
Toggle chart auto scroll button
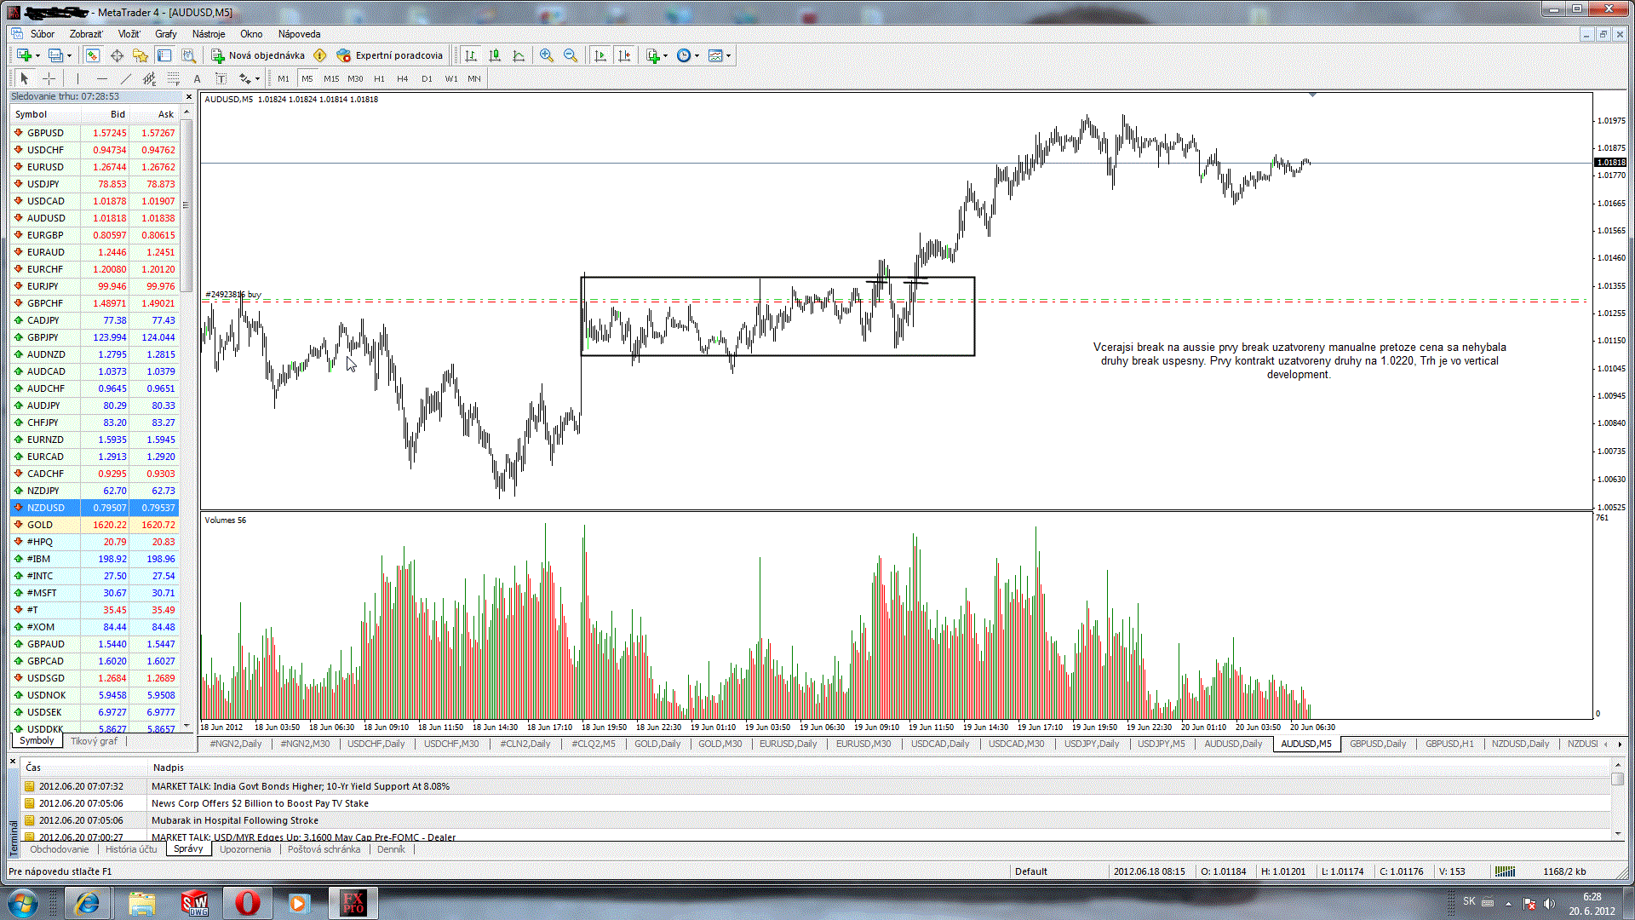point(600,55)
